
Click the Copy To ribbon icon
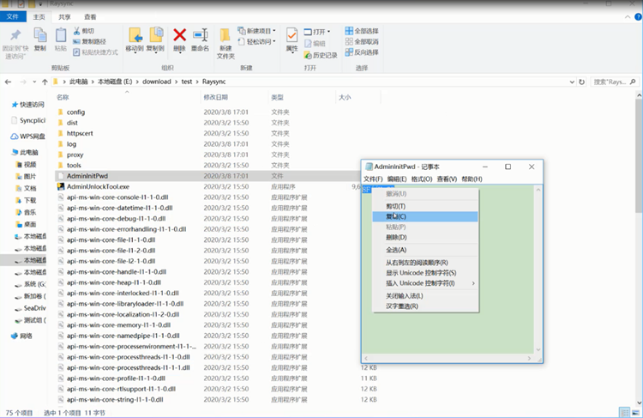point(155,36)
